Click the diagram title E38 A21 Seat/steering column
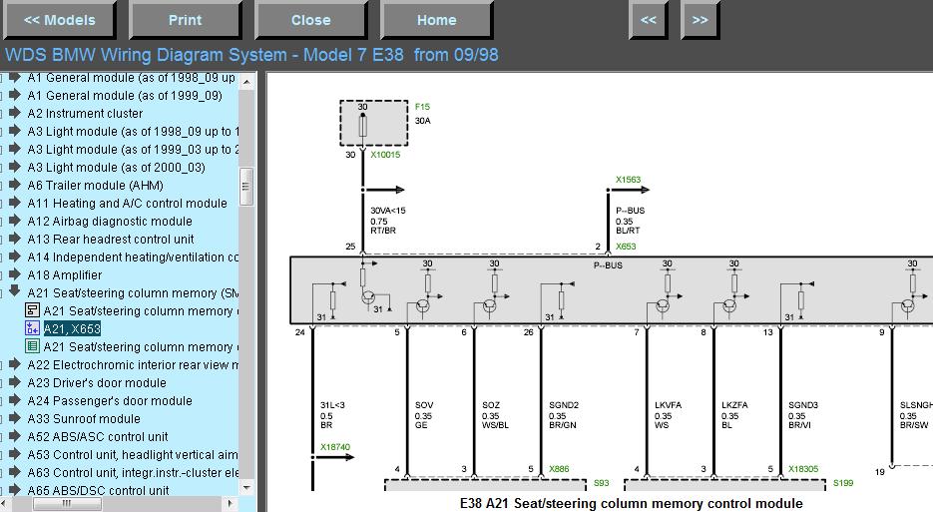This screenshot has height=512, width=933. click(x=632, y=504)
